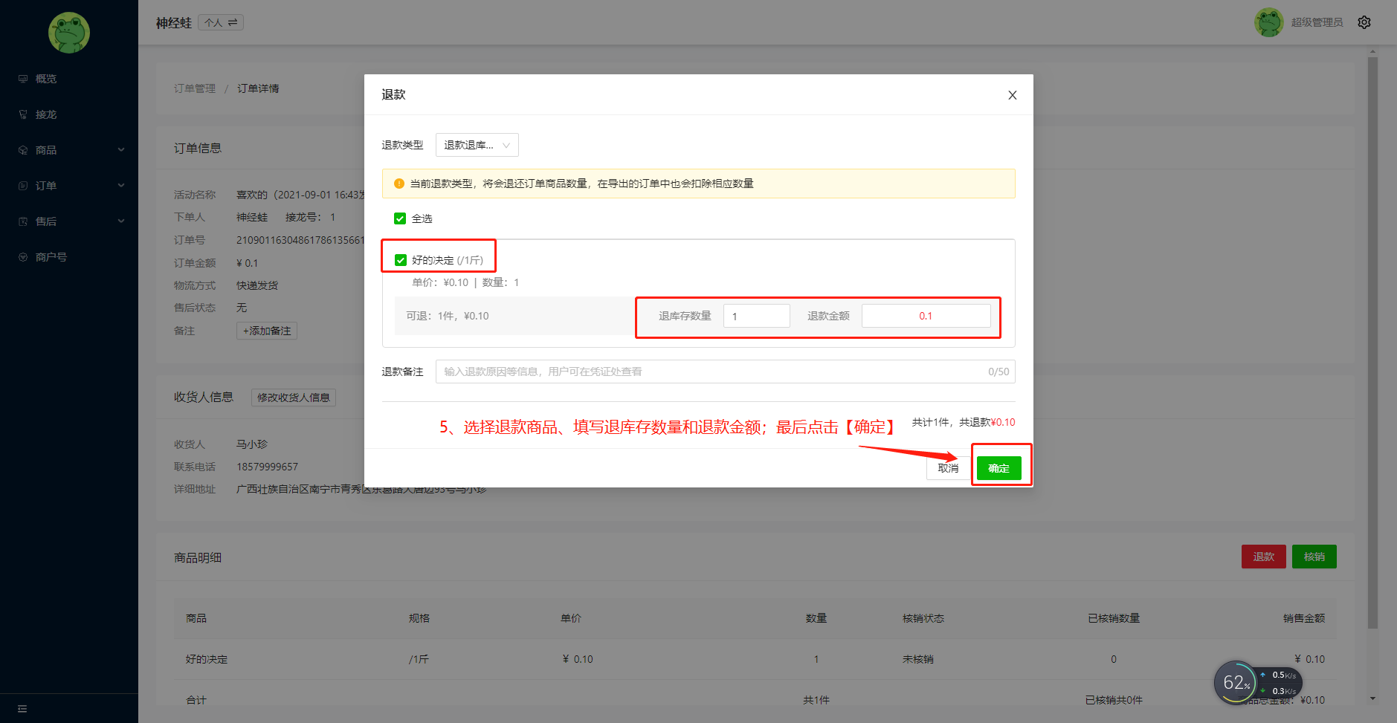Click the 超级管理员 frog avatar
The height and width of the screenshot is (723, 1397).
pos(1269,22)
